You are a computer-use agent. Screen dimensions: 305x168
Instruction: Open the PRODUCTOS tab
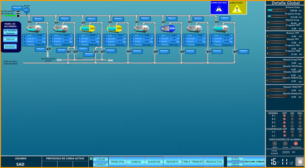point(214,162)
